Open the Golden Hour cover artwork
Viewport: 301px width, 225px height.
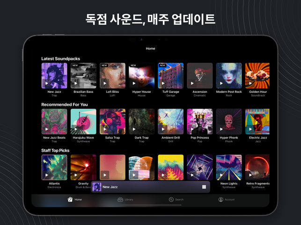click(x=257, y=76)
